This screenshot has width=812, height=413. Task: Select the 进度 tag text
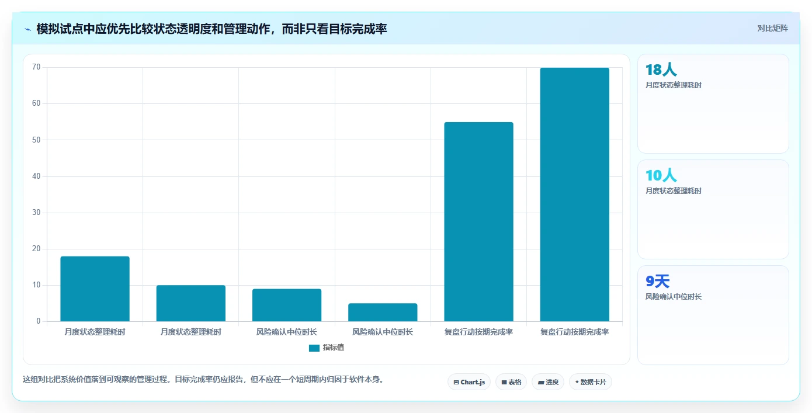coord(552,383)
